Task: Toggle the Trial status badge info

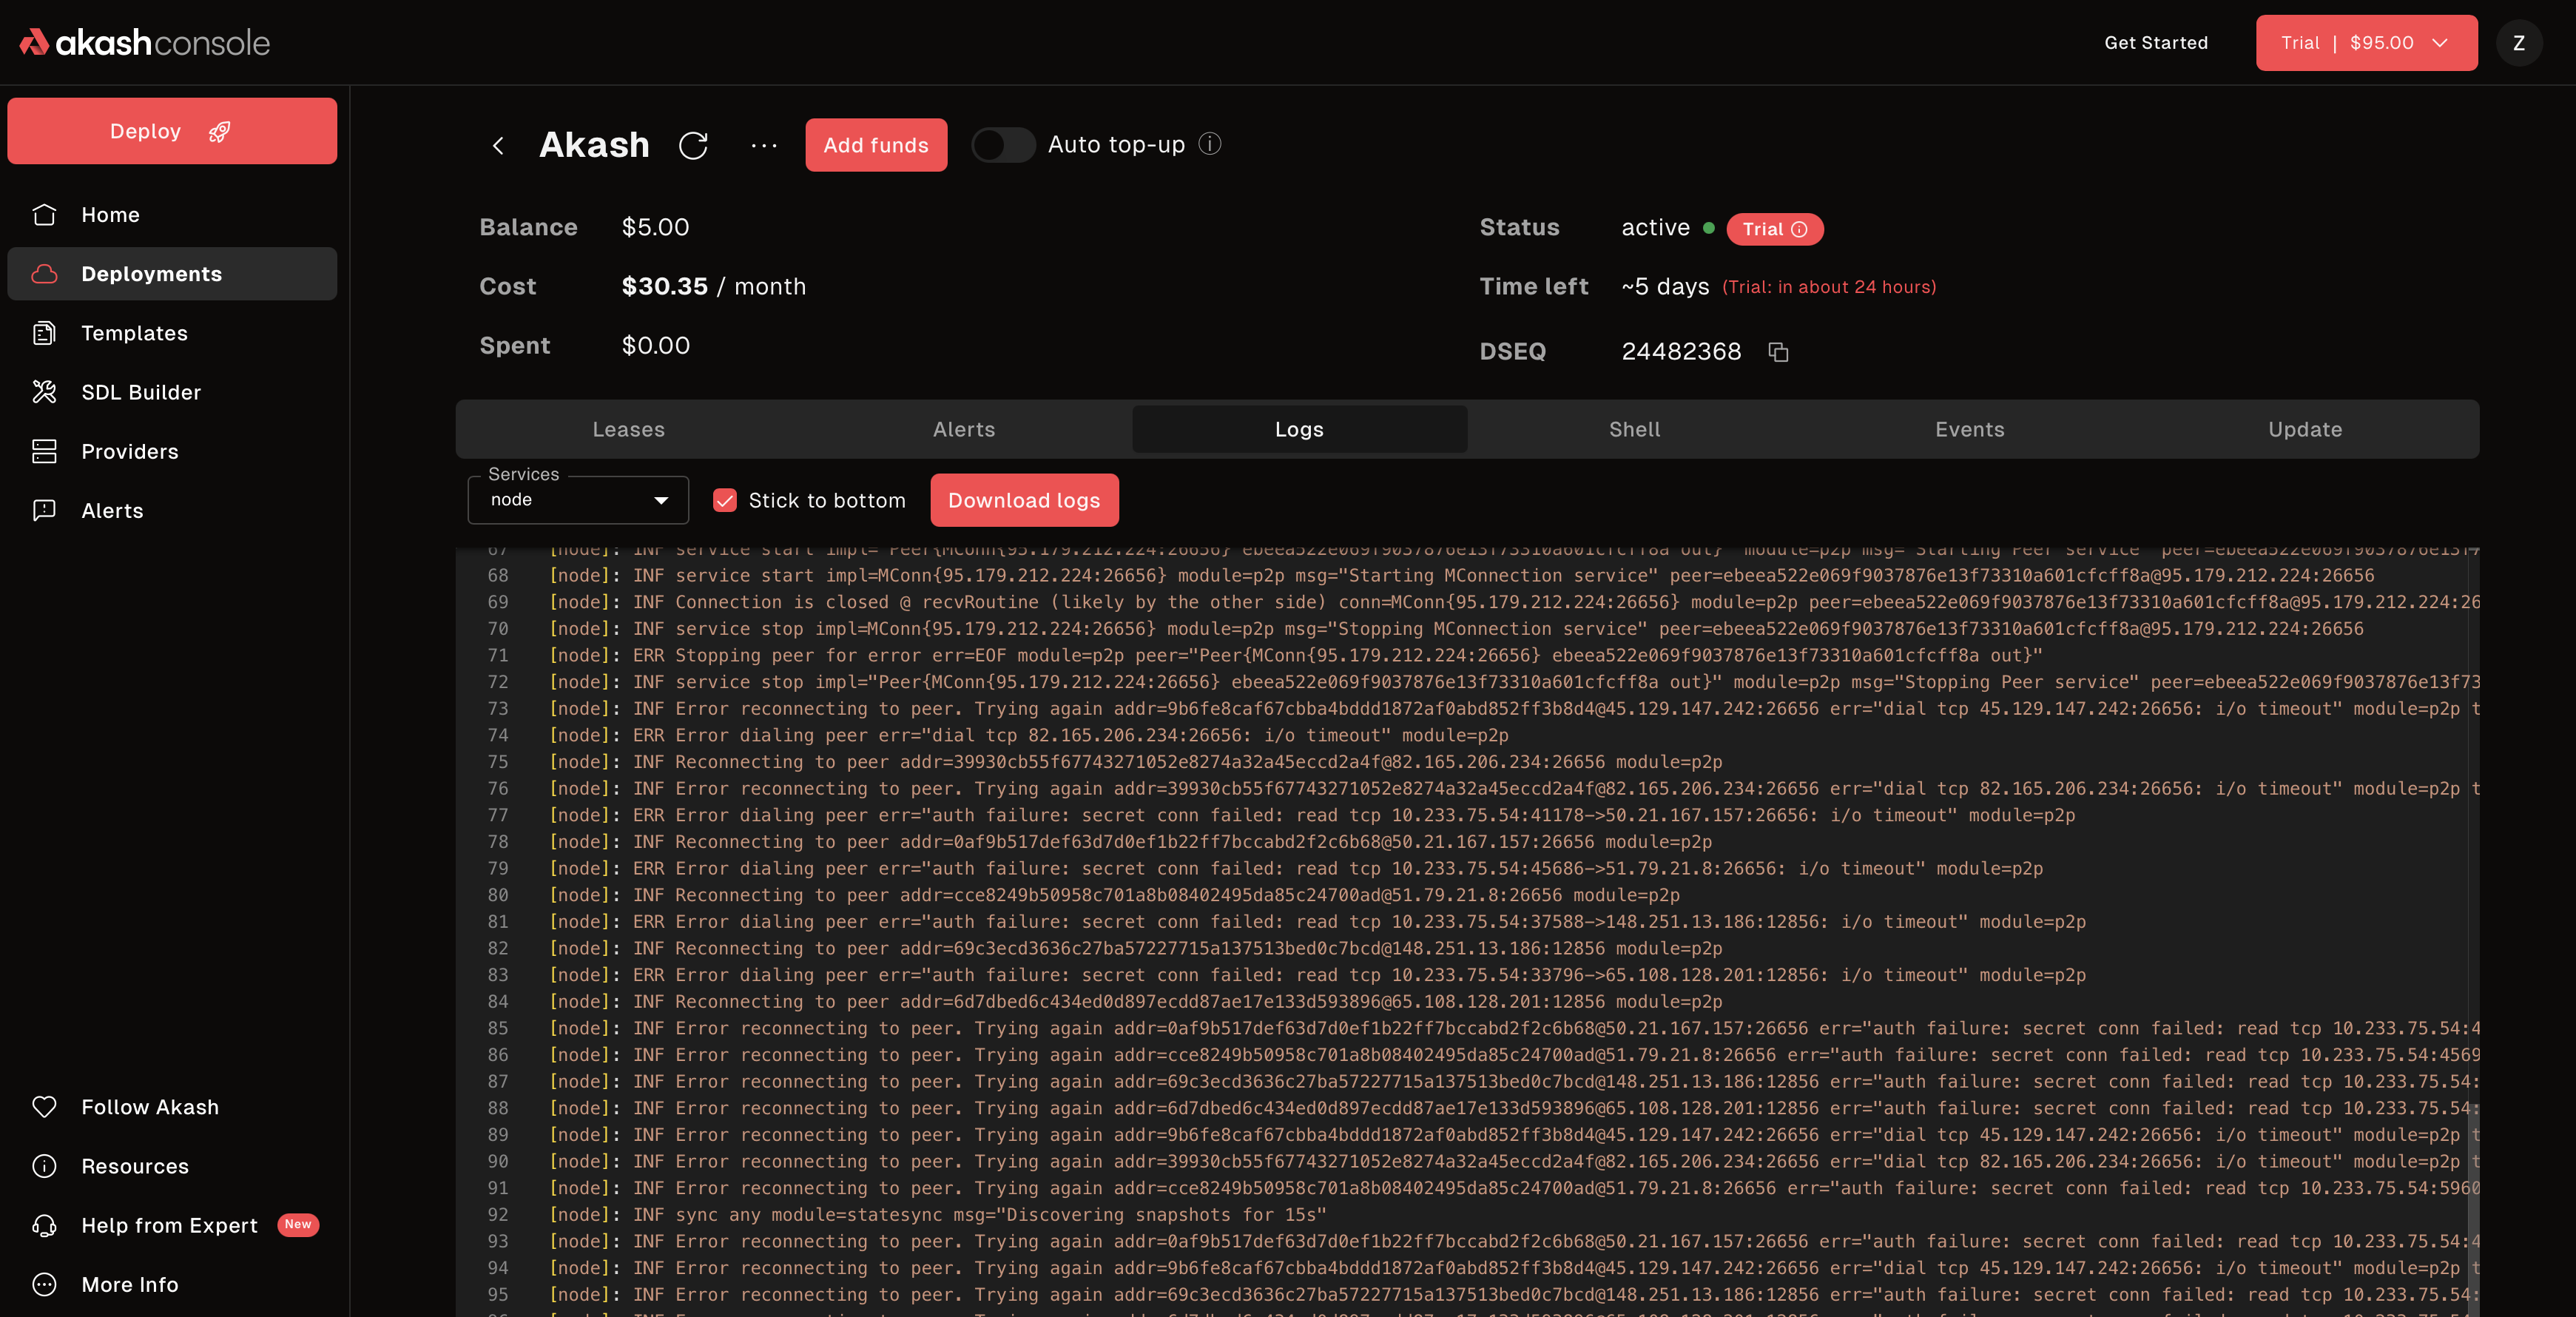Action: point(1802,229)
